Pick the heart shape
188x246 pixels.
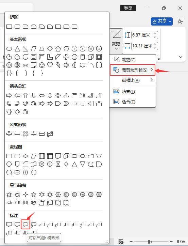coord(50,65)
